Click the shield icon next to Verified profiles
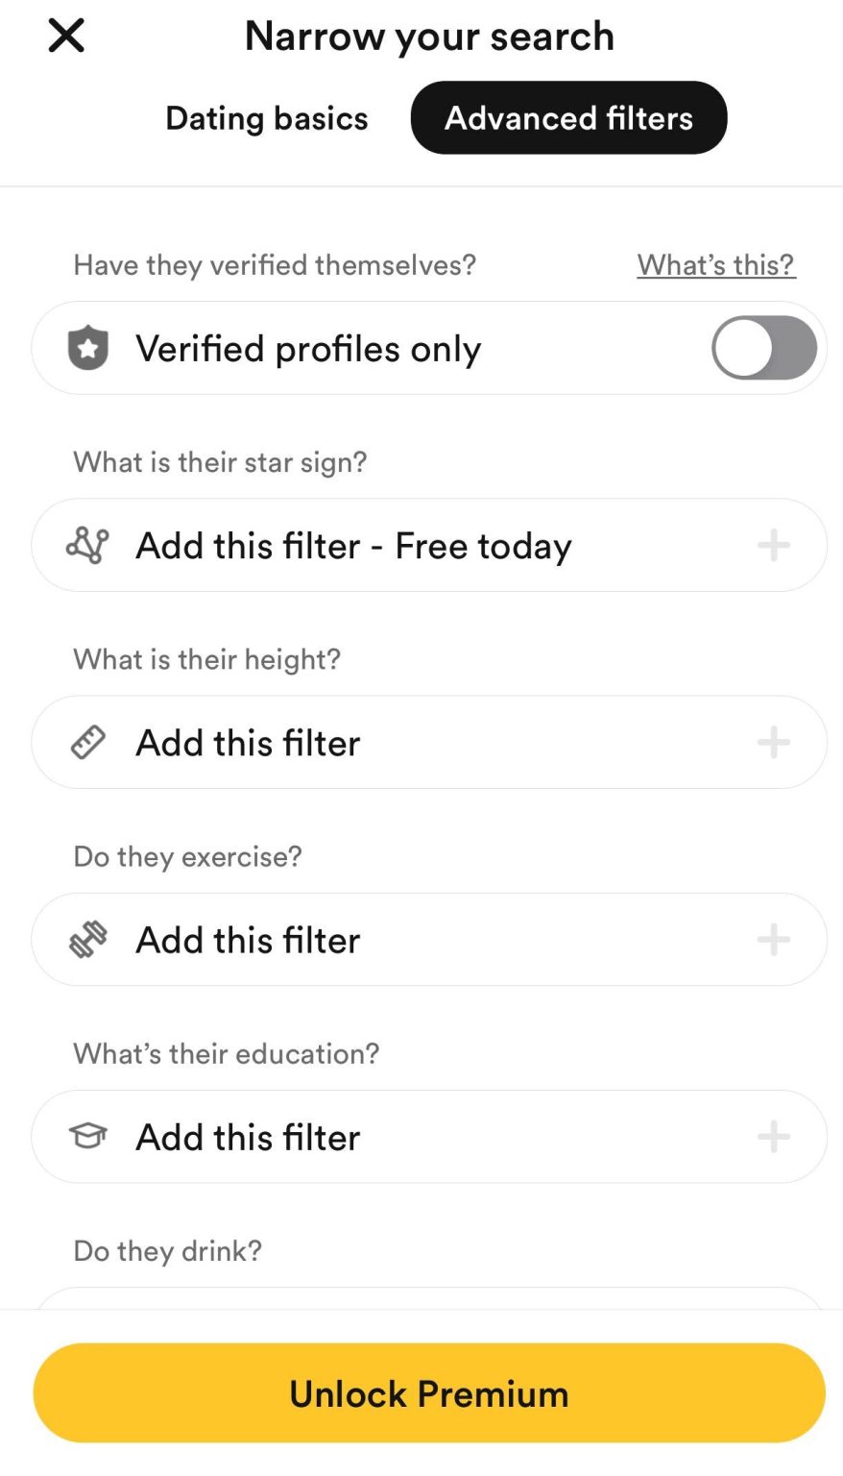Screen dimensions: 843x1476 (86, 348)
